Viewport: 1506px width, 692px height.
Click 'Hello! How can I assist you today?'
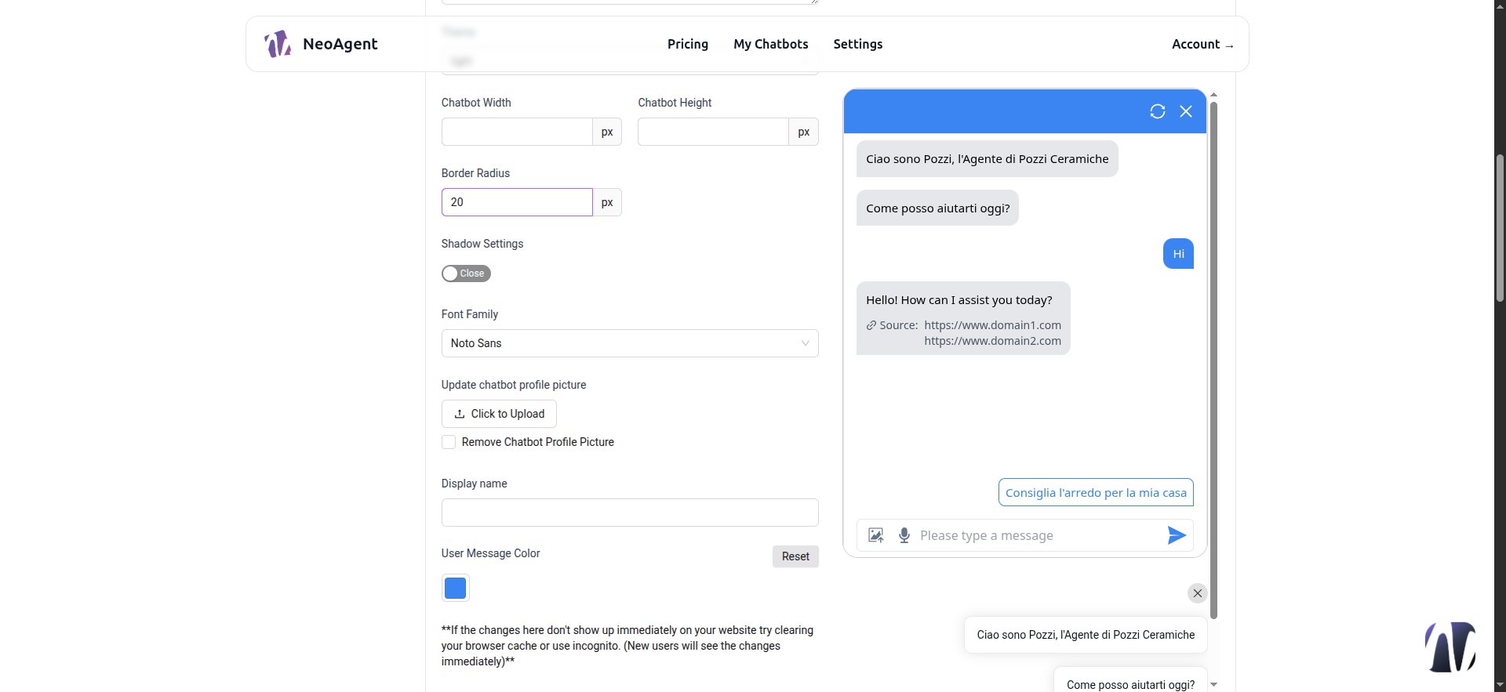tap(959, 300)
